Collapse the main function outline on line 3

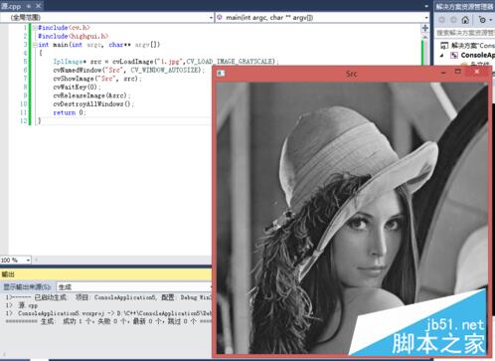coord(35,45)
